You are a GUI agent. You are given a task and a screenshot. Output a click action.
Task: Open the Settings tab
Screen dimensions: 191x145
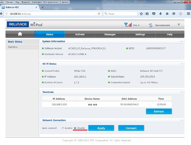(x=140, y=34)
